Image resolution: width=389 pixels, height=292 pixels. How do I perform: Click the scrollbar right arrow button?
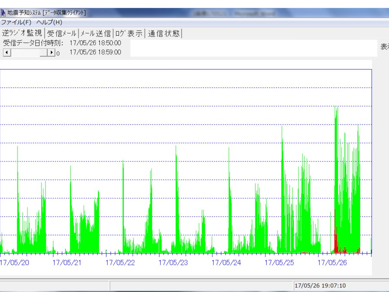point(51,53)
